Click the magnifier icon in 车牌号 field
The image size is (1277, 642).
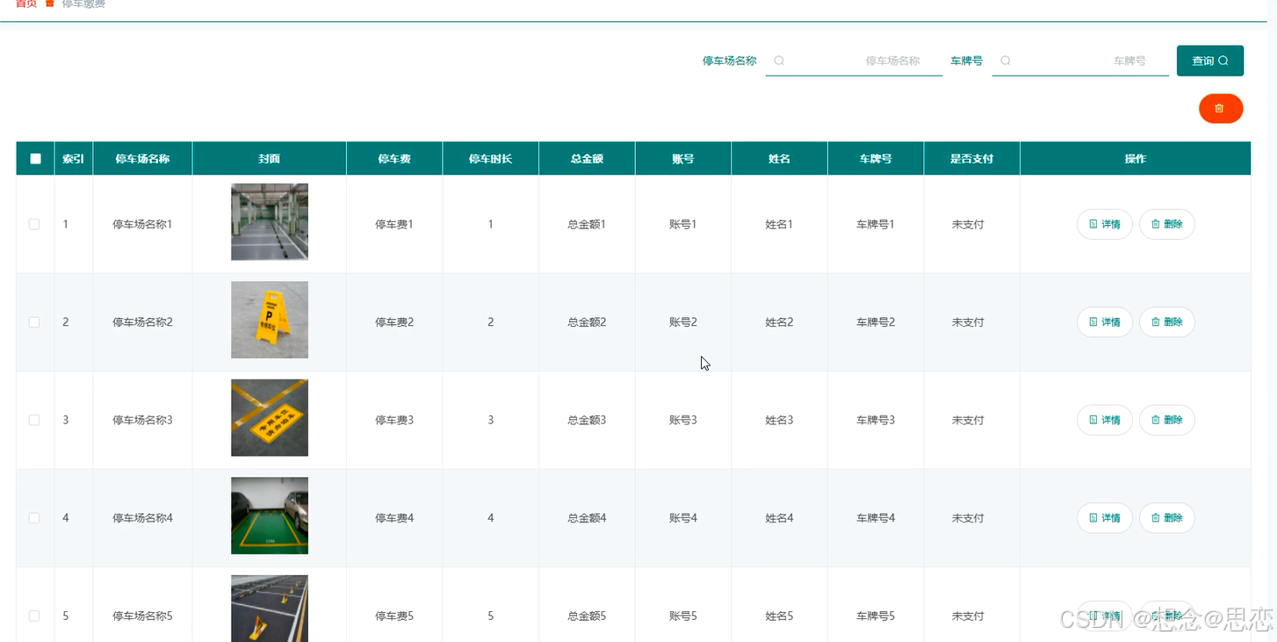(x=1006, y=61)
